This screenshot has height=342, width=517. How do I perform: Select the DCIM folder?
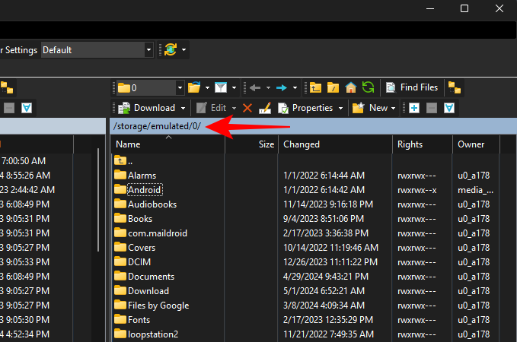[139, 262]
